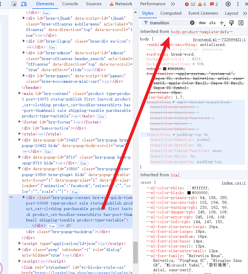Open the Event Listeners tab
248x274 pixels.
(203, 13)
